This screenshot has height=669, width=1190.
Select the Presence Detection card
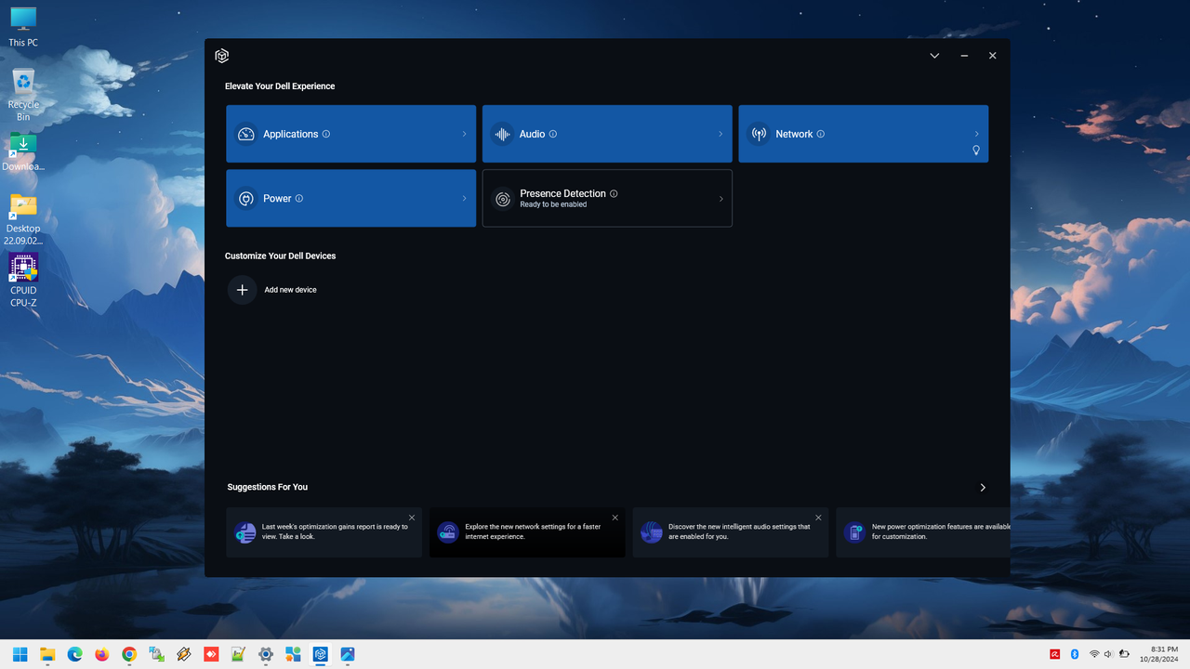click(607, 198)
